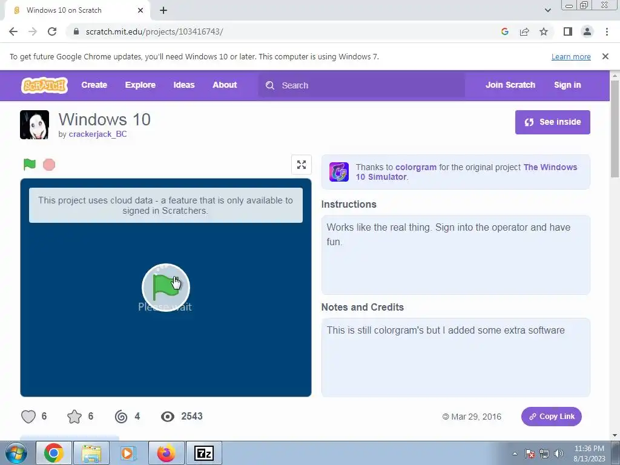Image resolution: width=620 pixels, height=465 pixels.
Task: Toggle Chrome side panel icon
Action: pos(568,31)
